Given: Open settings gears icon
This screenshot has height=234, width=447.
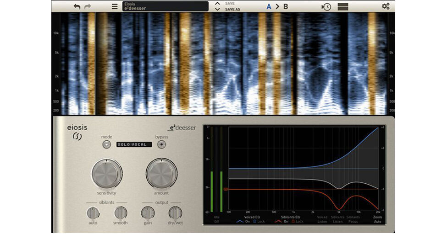Looking at the screenshot, I should click(386, 6).
